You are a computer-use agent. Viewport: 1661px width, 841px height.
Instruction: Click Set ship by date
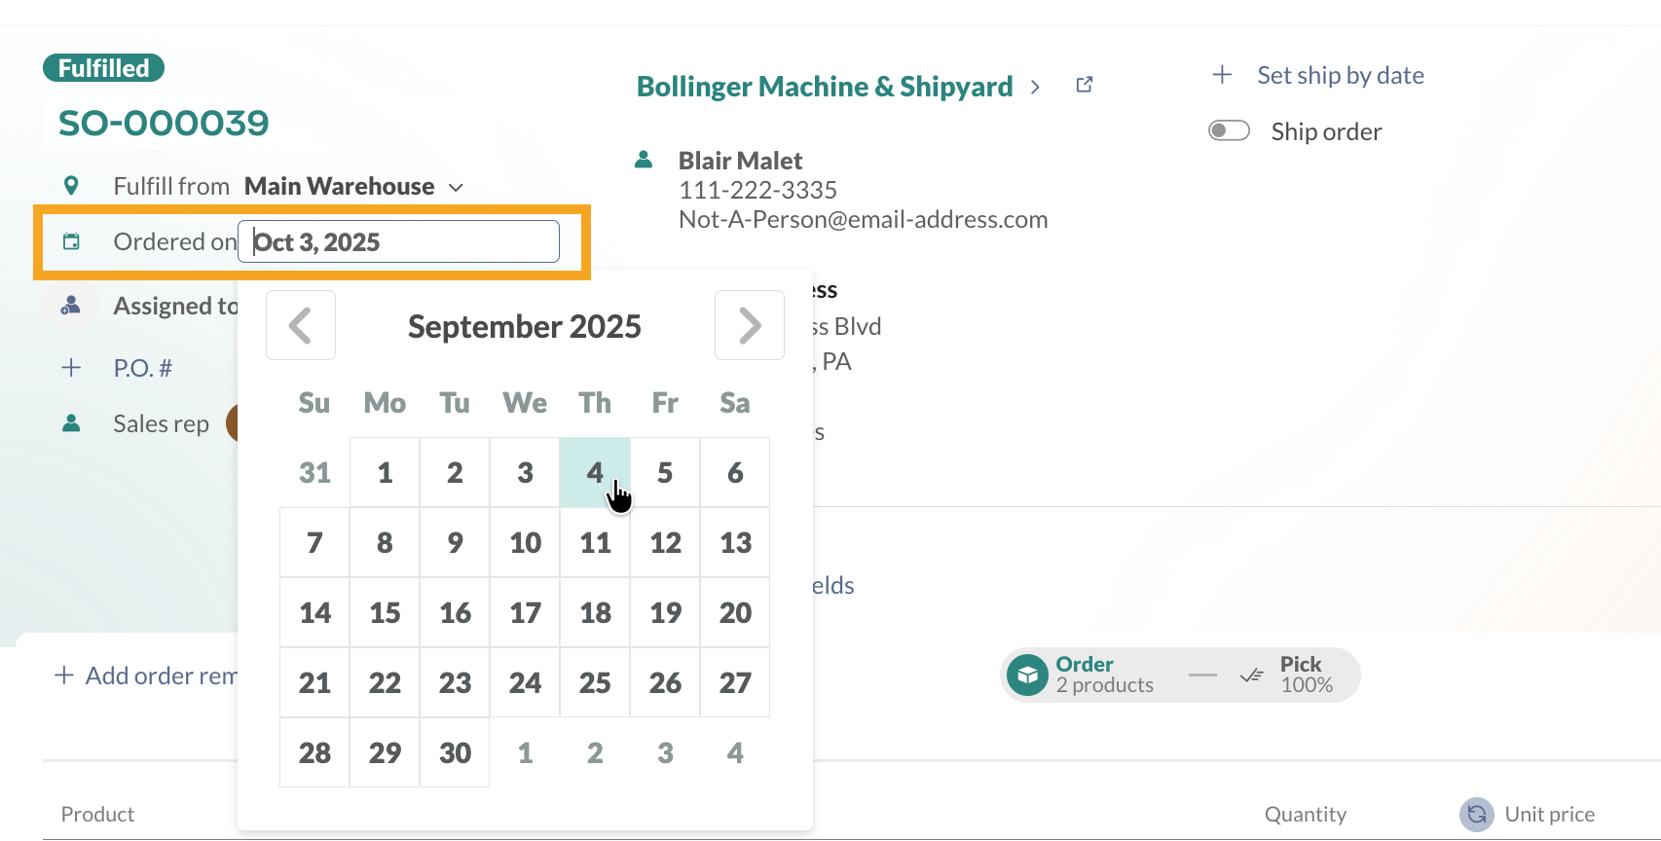coord(1341,74)
